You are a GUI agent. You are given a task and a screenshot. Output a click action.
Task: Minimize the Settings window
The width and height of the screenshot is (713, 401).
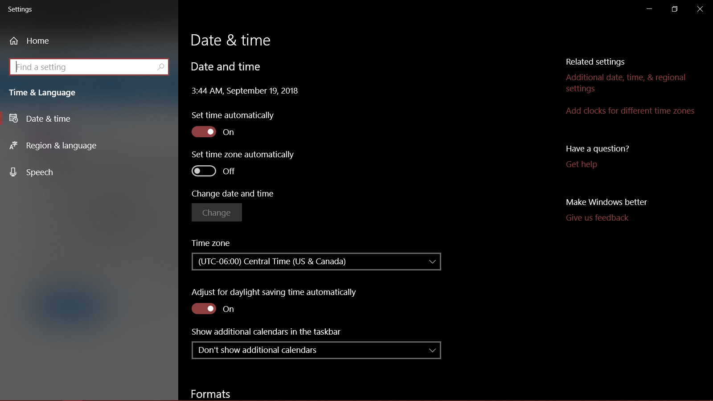tap(649, 9)
